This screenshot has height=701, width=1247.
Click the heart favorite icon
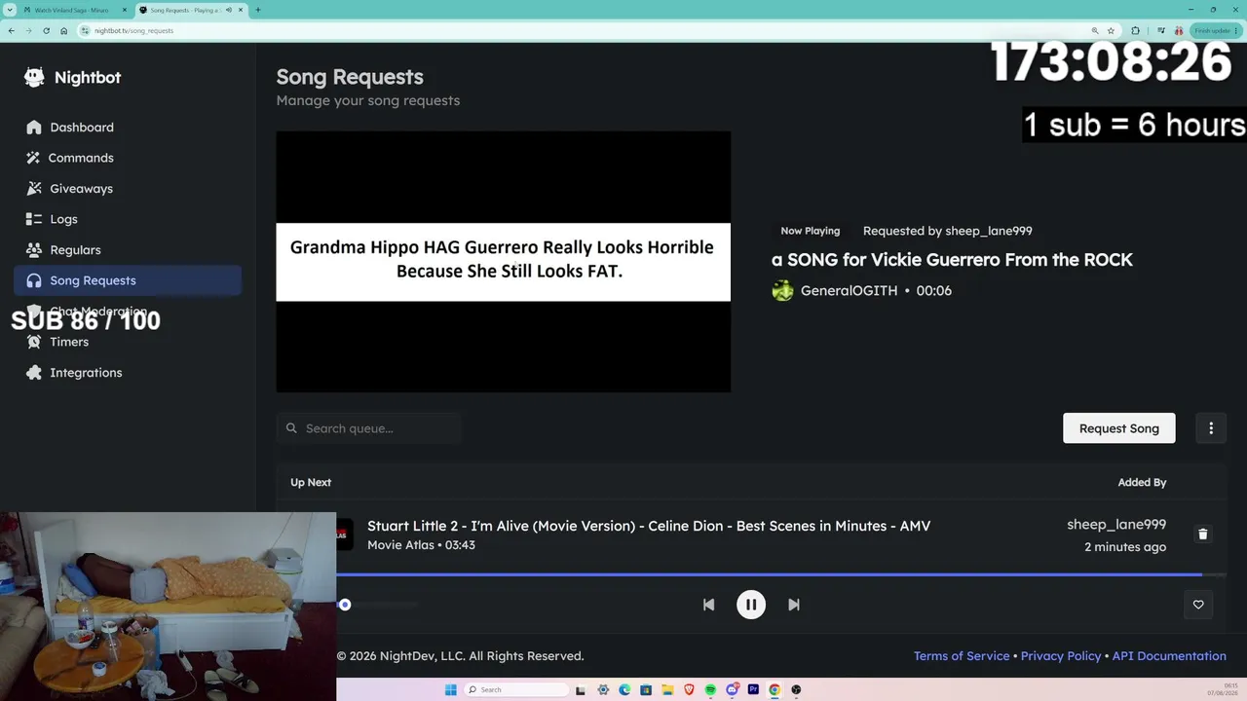pos(1198,605)
